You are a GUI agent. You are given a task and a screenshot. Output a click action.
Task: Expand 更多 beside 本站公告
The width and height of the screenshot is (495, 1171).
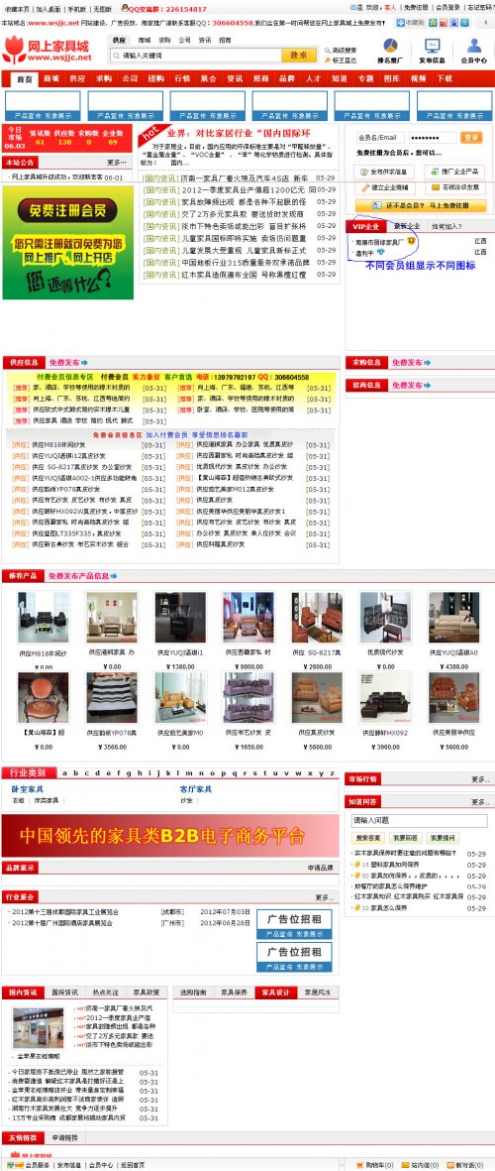click(116, 162)
